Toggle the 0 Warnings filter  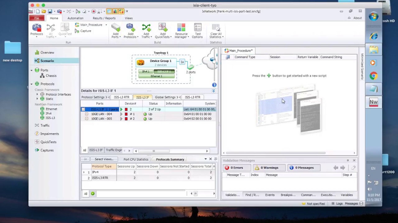[269, 168]
